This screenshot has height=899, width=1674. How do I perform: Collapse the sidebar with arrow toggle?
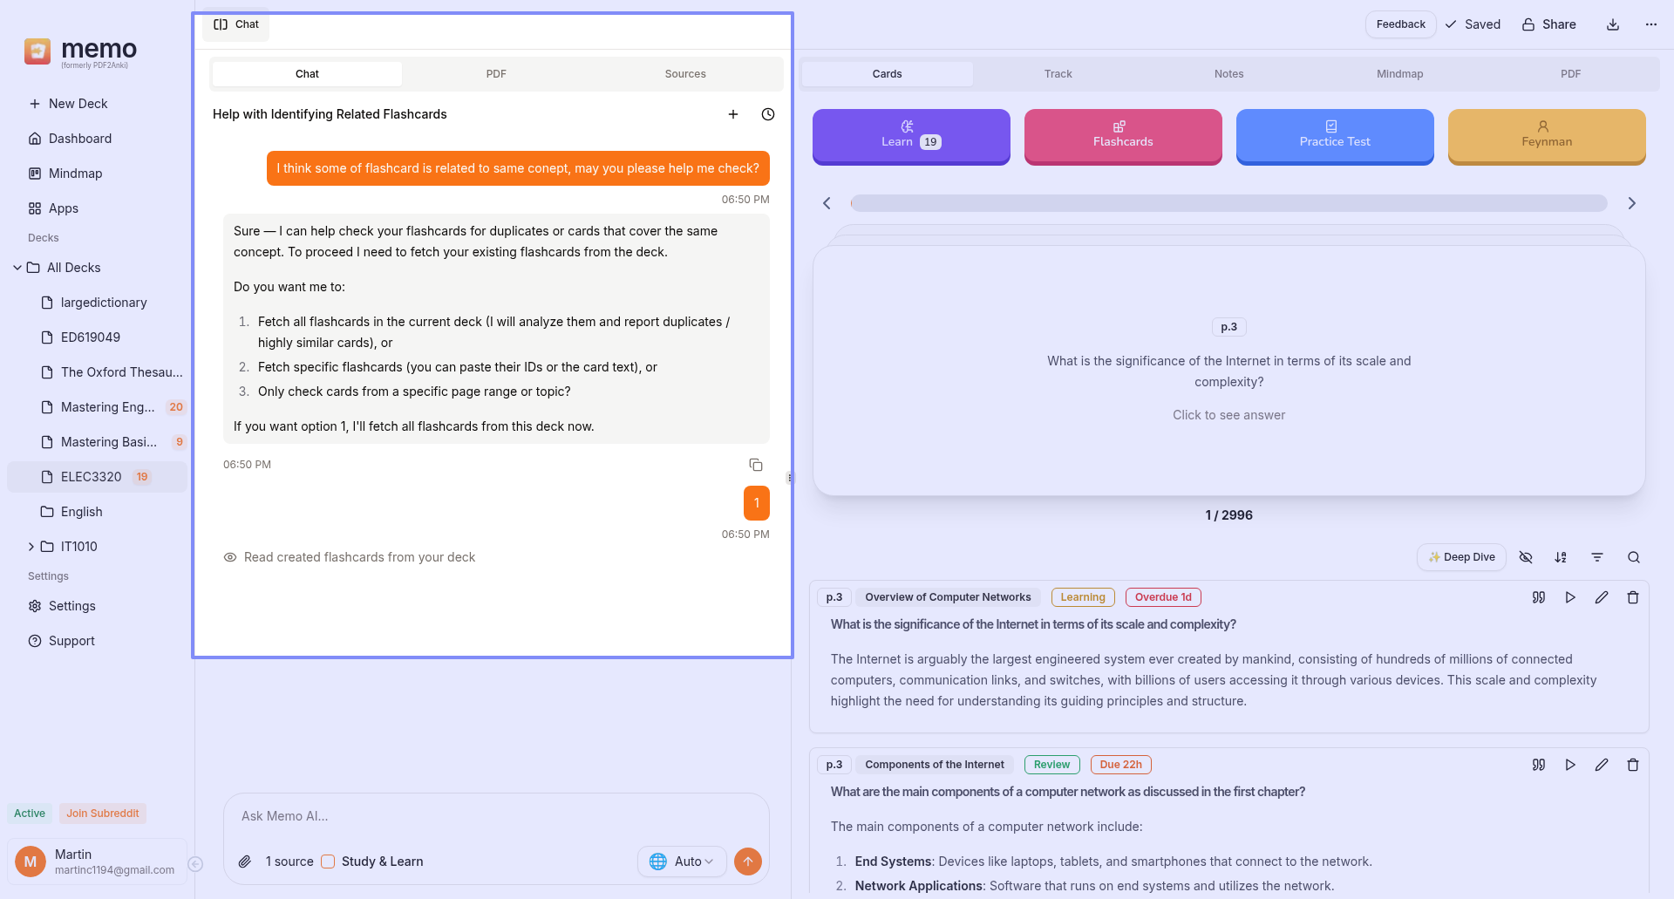[196, 864]
